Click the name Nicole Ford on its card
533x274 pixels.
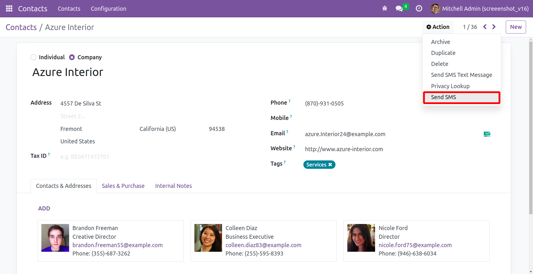point(393,228)
